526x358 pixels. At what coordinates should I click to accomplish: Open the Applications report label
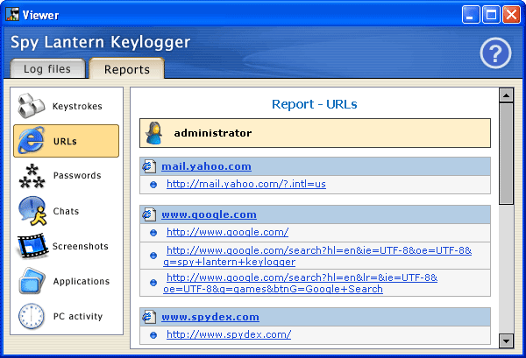click(82, 281)
